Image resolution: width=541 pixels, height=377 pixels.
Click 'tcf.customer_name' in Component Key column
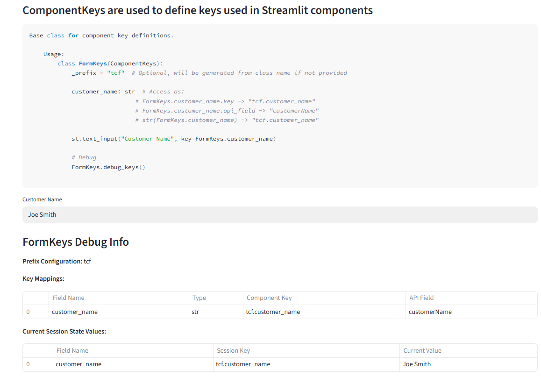click(324, 312)
